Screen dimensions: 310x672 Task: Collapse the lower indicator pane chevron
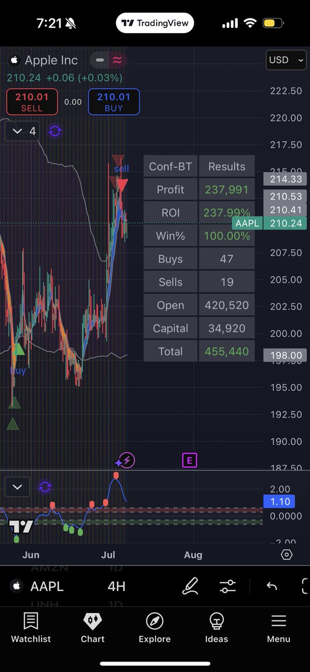click(17, 487)
